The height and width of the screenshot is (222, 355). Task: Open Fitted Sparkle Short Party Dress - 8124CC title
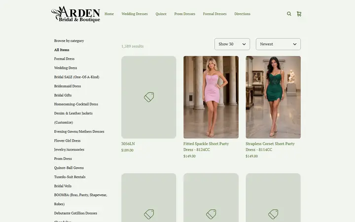[206, 147]
